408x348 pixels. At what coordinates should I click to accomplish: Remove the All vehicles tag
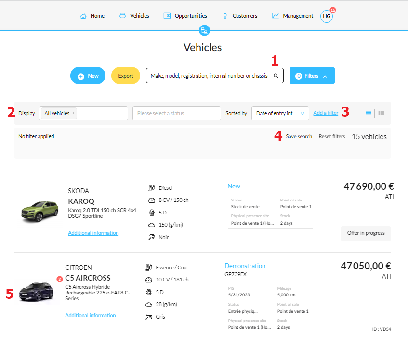(73, 113)
